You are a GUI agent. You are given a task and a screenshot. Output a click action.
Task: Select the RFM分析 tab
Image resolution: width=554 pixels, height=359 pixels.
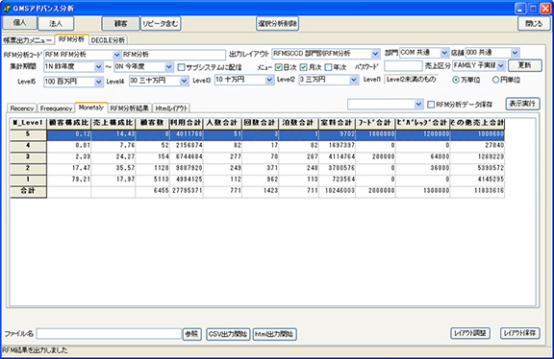[72, 39]
